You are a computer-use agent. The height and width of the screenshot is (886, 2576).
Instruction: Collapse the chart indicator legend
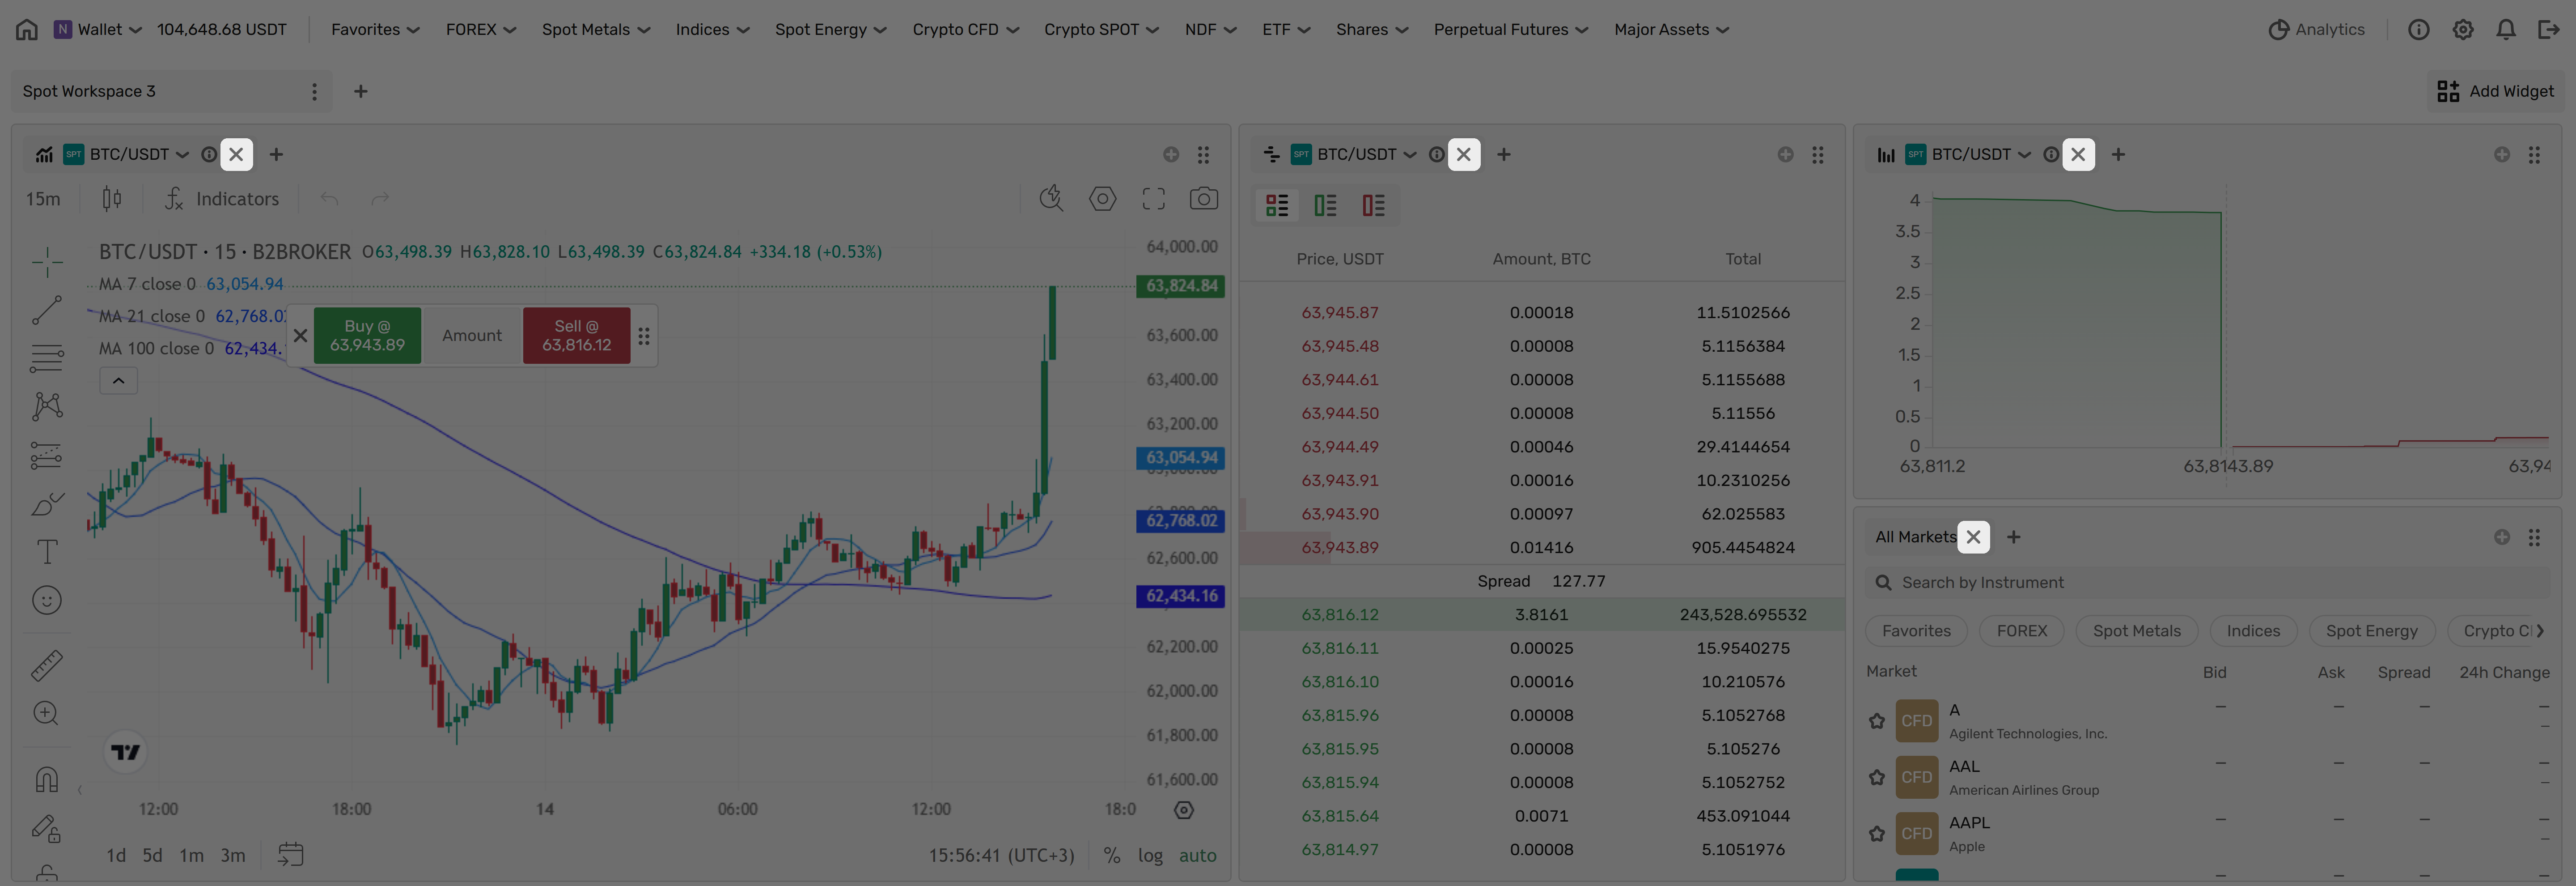118,381
